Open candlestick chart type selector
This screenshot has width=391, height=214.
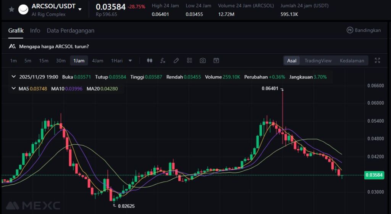coord(149,61)
